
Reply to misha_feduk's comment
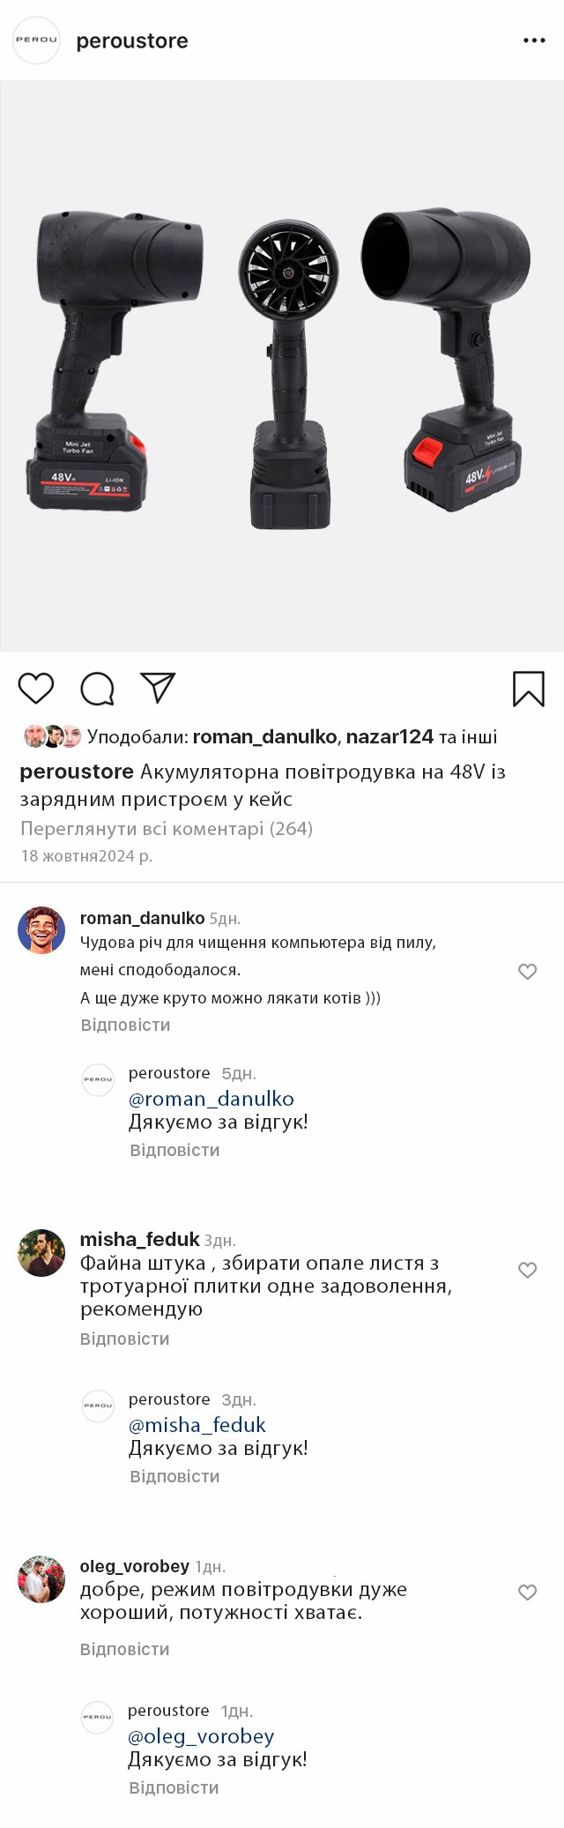click(125, 1339)
